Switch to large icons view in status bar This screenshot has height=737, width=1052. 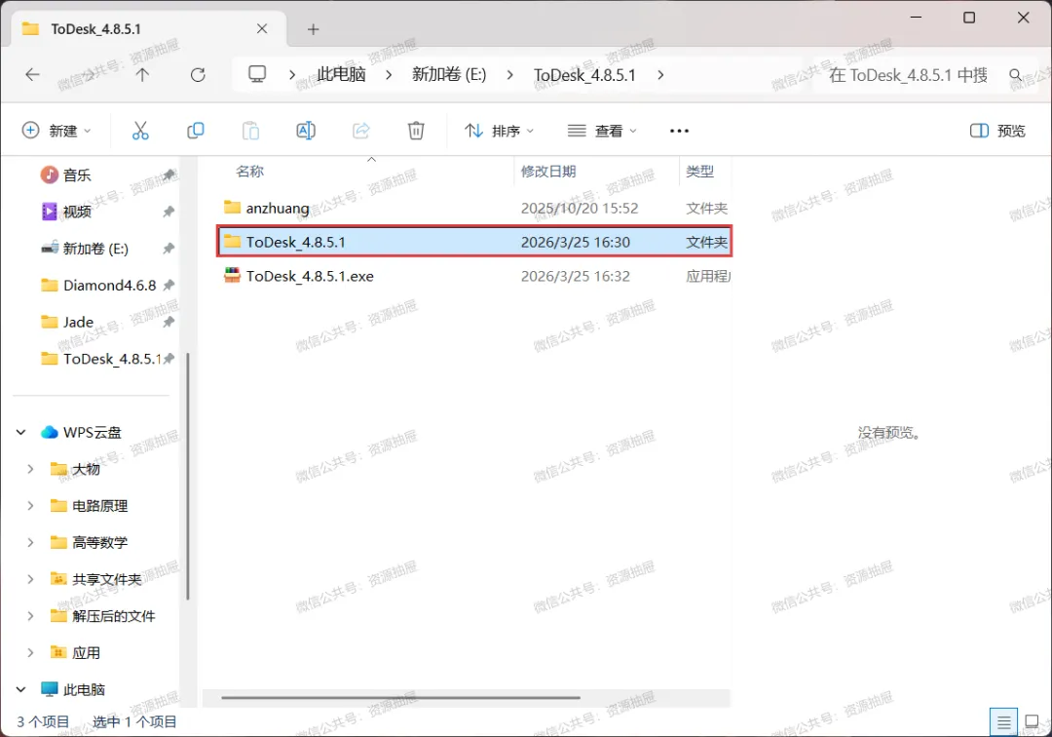click(1032, 722)
